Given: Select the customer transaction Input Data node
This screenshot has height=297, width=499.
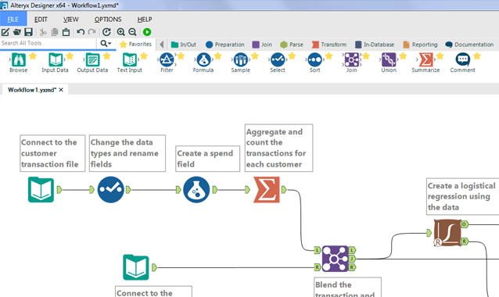Looking at the screenshot, I should click(41, 189).
